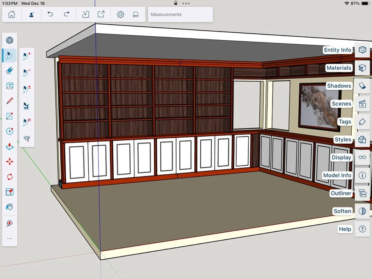Tap the Export/share icon

click(101, 15)
